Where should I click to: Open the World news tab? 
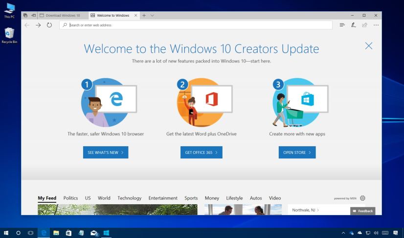tap(104, 198)
